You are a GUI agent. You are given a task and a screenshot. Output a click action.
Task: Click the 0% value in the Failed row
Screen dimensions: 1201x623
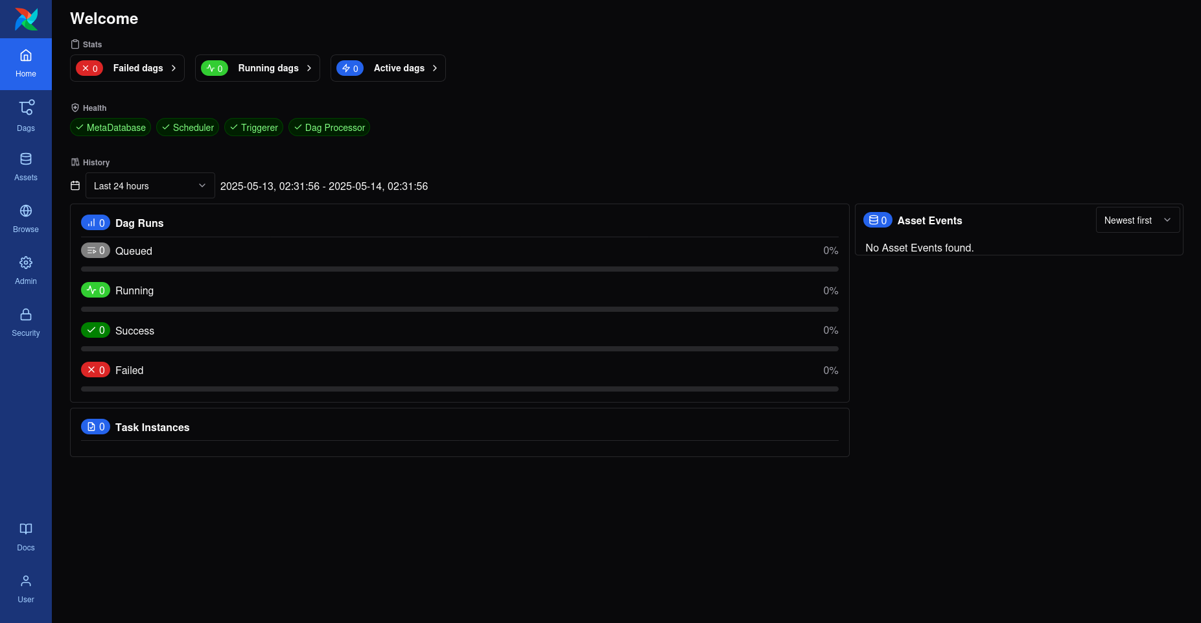click(x=831, y=370)
